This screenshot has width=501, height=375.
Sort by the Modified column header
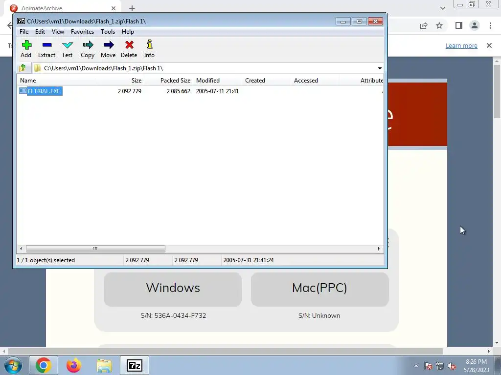(x=217, y=81)
